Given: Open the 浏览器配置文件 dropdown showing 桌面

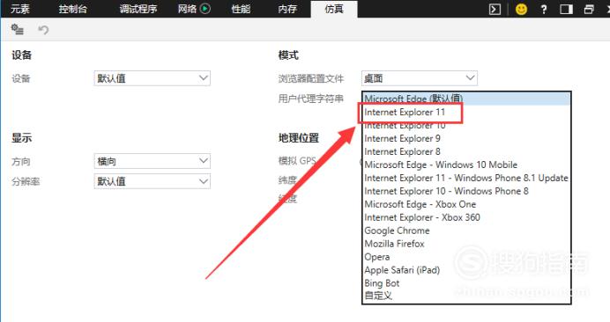Looking at the screenshot, I should point(420,78).
